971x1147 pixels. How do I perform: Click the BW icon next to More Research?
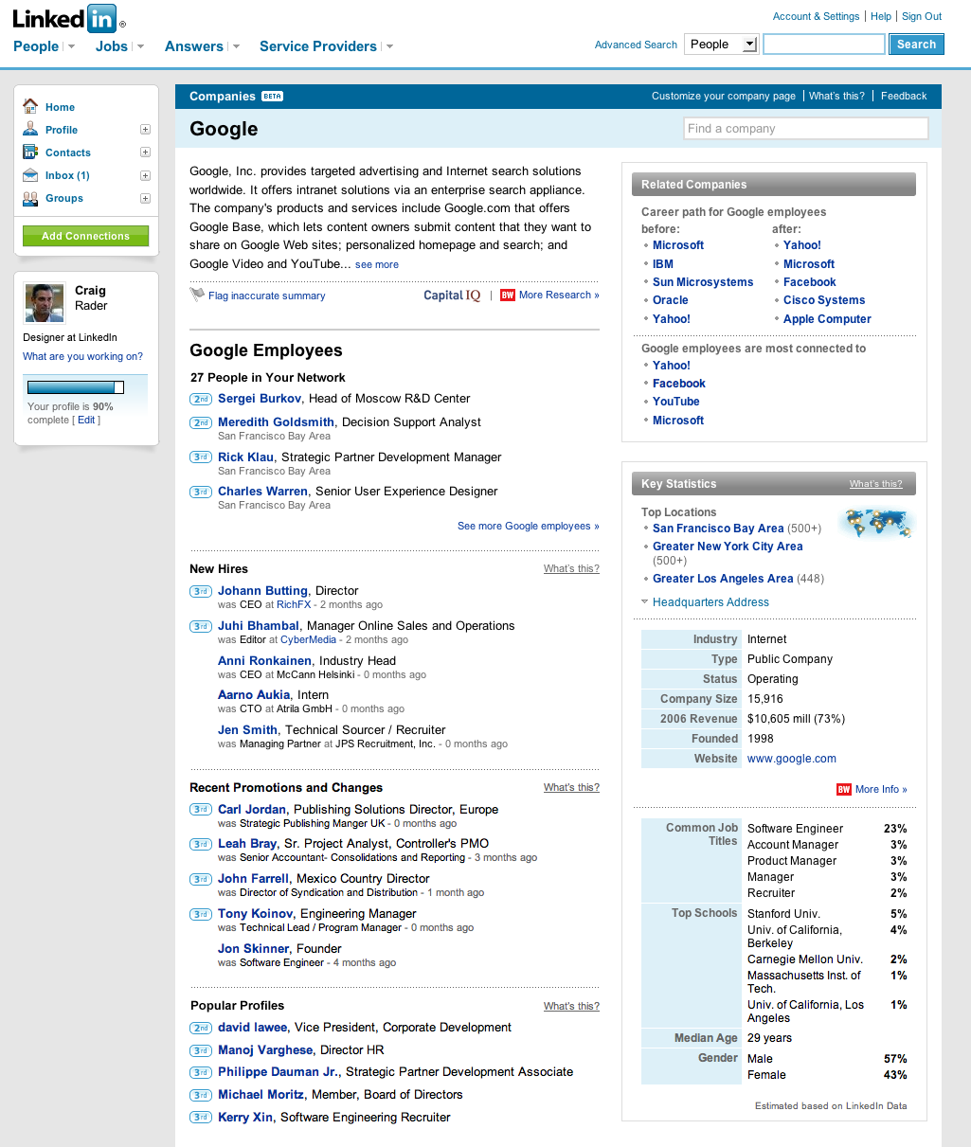tap(508, 295)
